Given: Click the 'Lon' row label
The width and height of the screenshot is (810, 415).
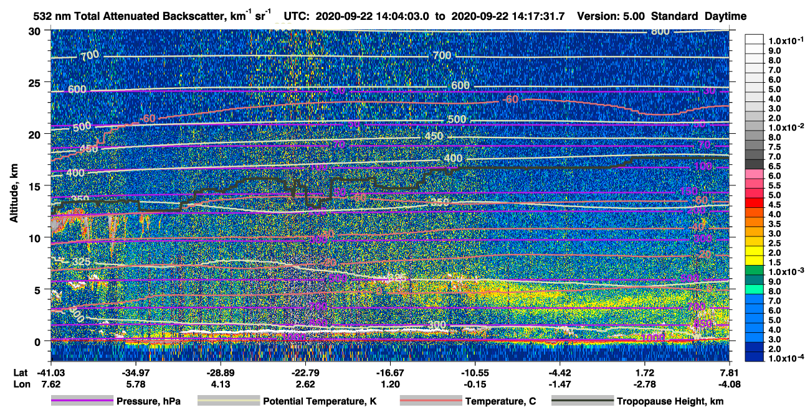Looking at the screenshot, I should tap(21, 385).
